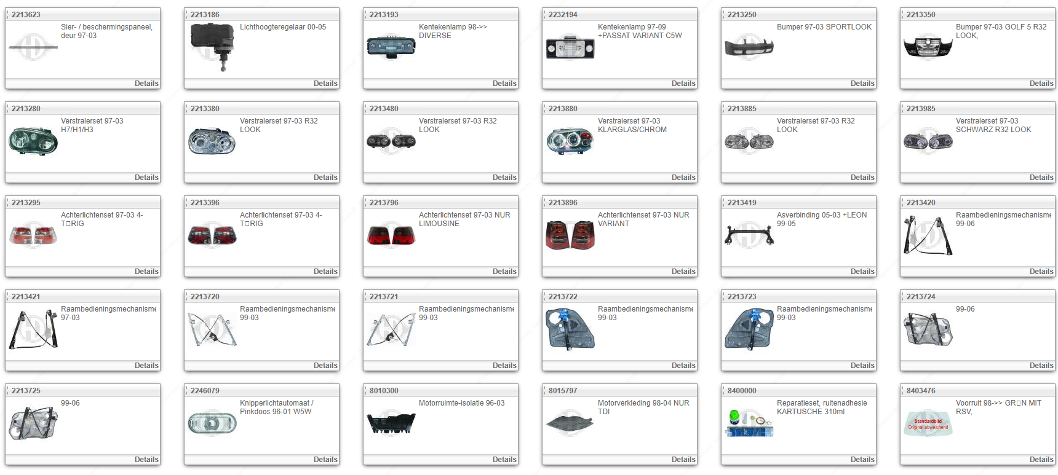
Task: Click the KLARGLAS/CHROM headlight set thumbnail
Action: point(570,141)
